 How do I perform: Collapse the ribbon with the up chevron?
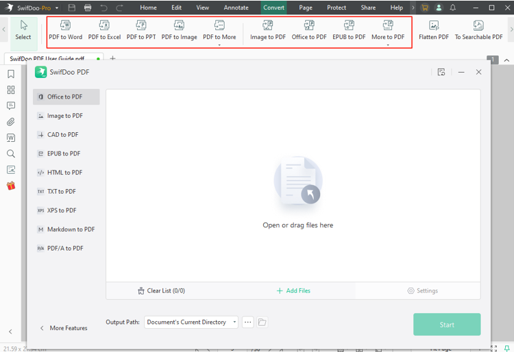tap(506, 60)
